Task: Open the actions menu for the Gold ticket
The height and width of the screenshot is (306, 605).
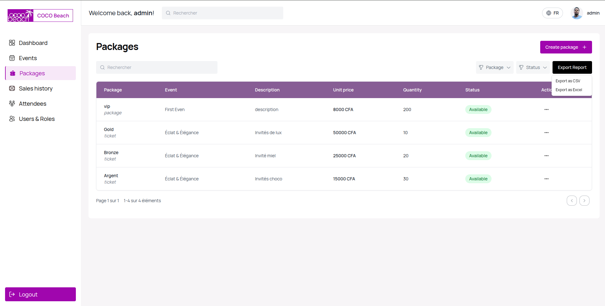Action: point(547,133)
